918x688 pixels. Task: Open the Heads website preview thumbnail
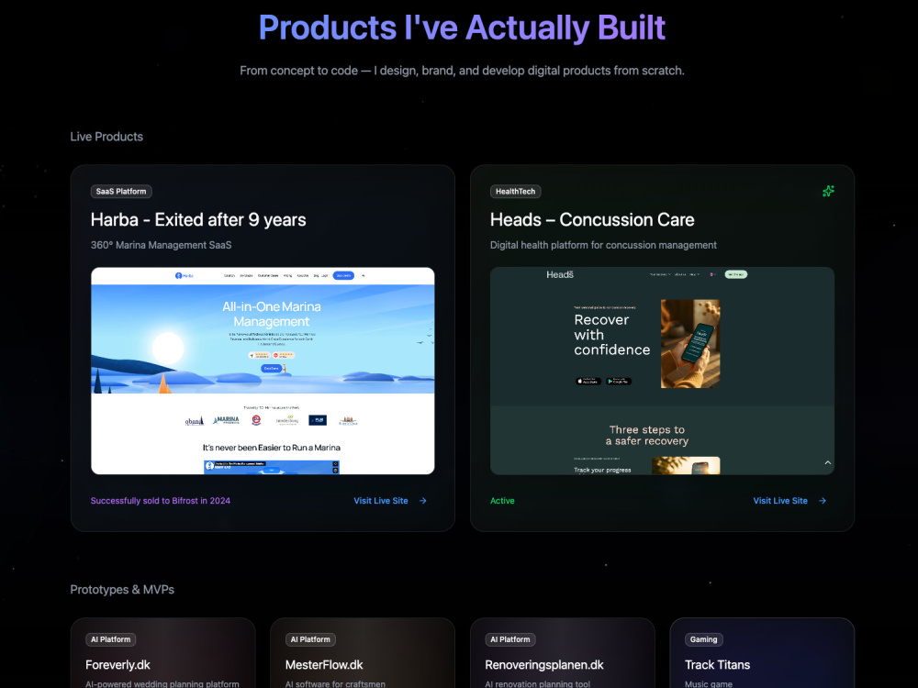click(x=662, y=371)
